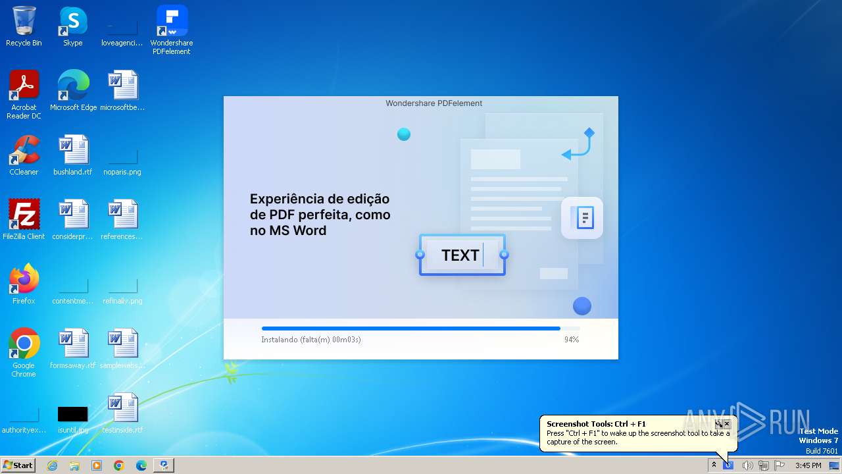Open the Edge taskbar icon

pyautogui.click(x=141, y=465)
